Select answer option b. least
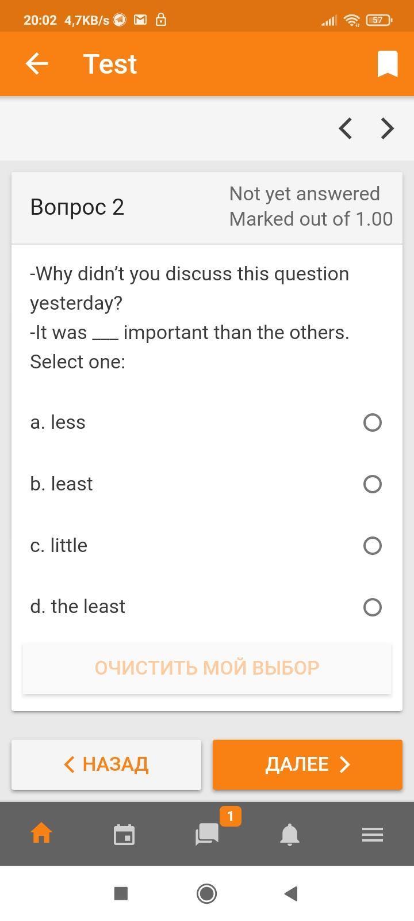The image size is (414, 921). (372, 484)
